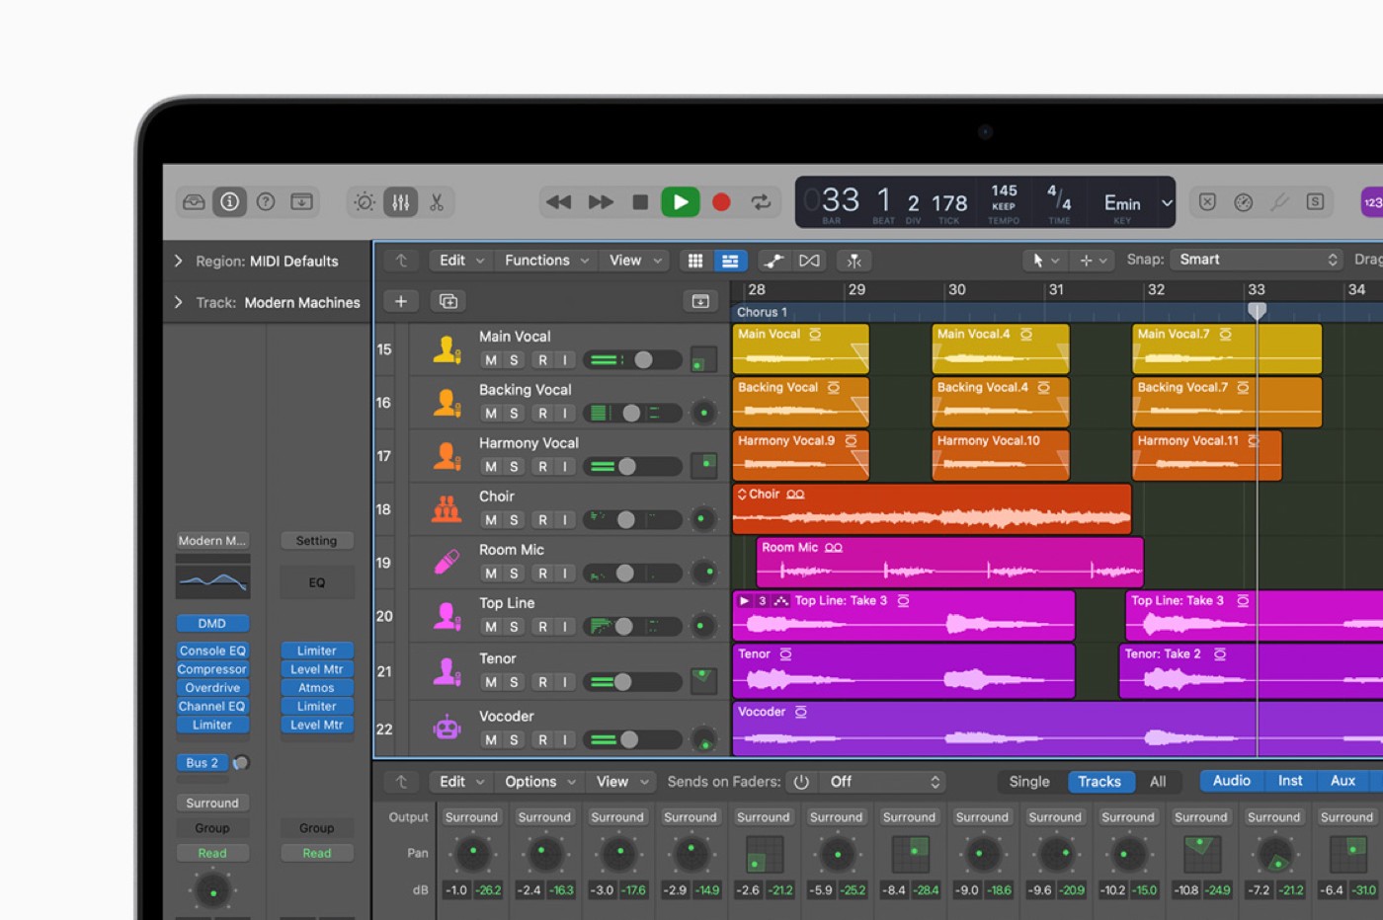1383x920 pixels.
Task: Start recording with the red Record button
Action: pos(721,202)
